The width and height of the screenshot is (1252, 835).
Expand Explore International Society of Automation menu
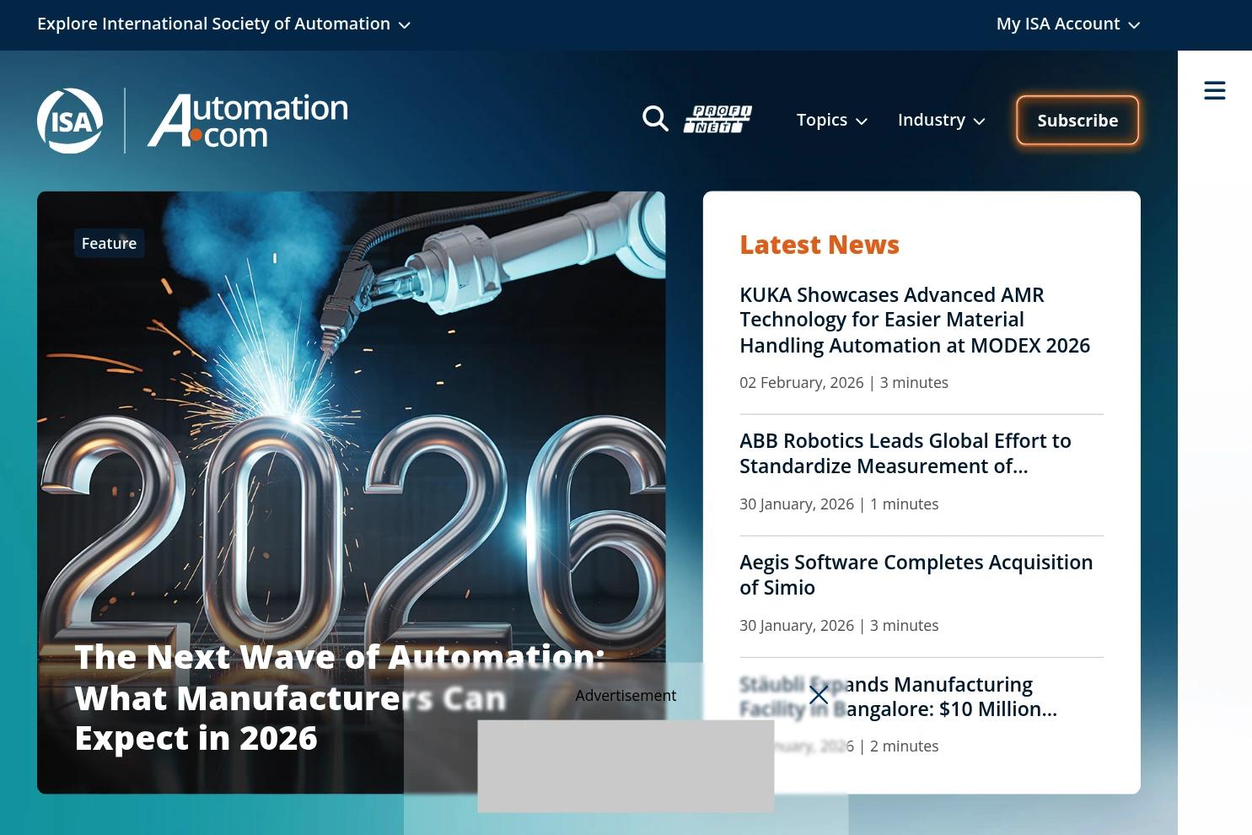coord(224,24)
